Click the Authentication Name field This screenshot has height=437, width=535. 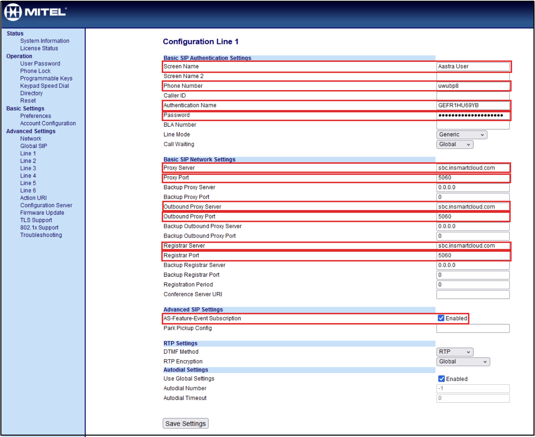[473, 105]
